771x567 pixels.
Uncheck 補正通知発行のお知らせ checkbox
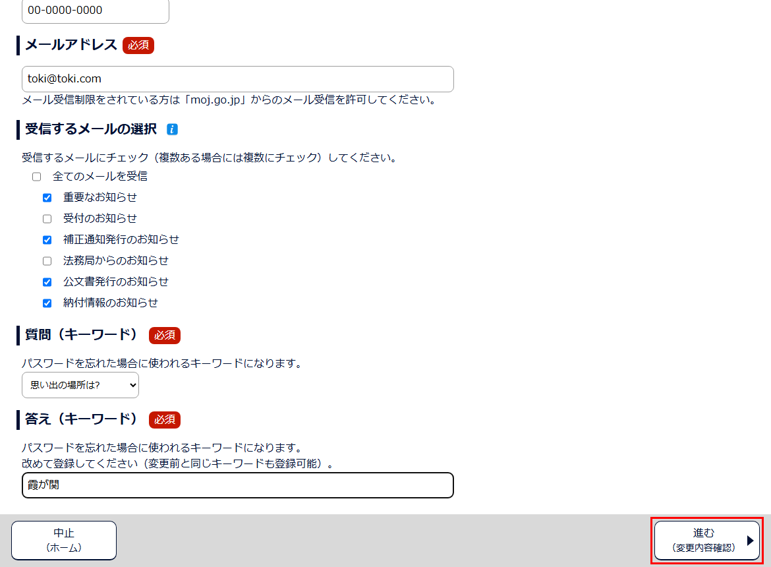point(47,240)
